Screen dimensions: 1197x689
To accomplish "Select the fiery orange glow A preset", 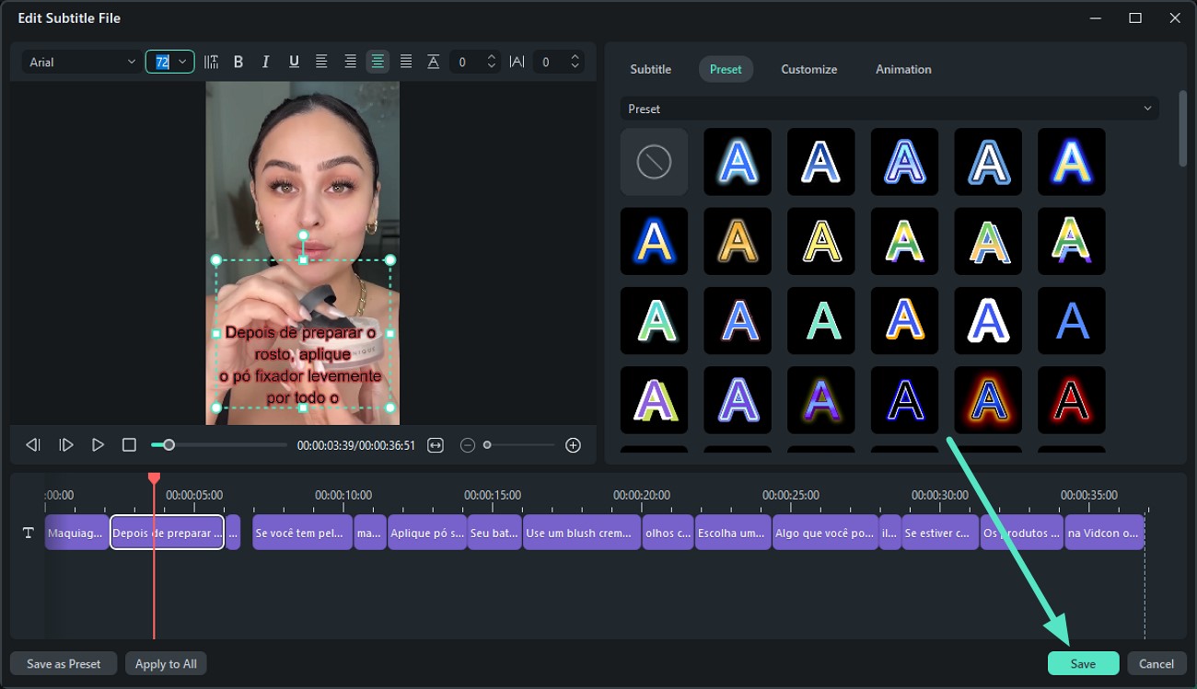I will pyautogui.click(x=988, y=400).
